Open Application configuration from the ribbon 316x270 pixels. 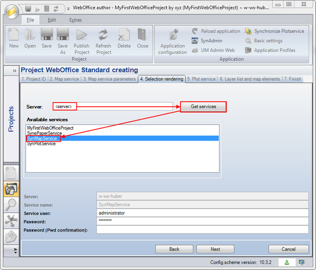tap(172, 41)
